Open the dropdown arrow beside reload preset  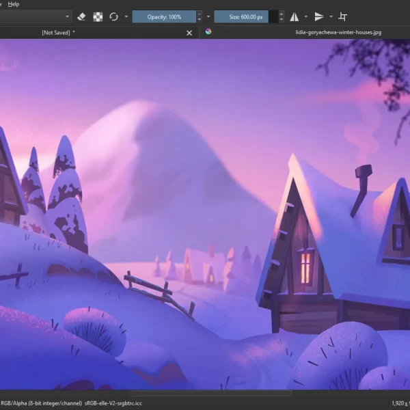(x=126, y=16)
